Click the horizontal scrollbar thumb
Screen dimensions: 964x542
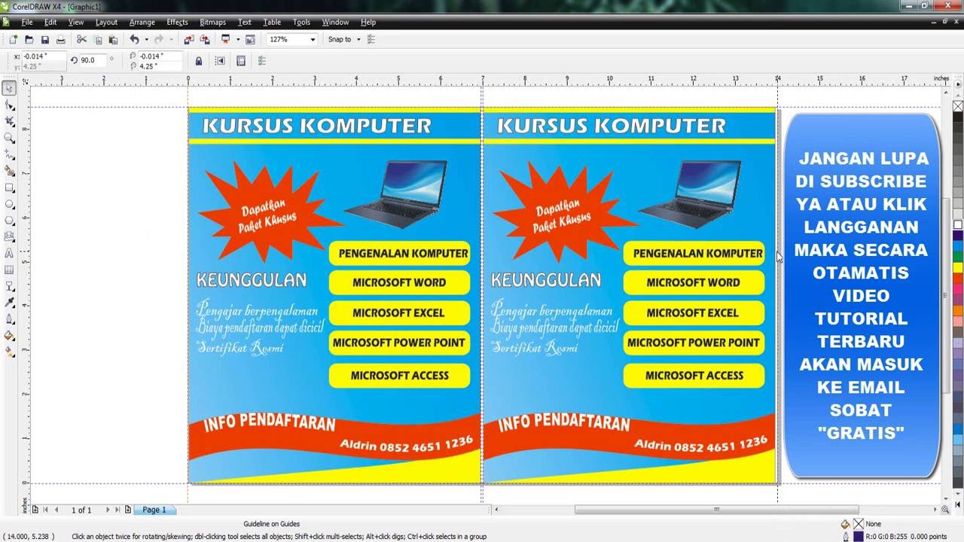(x=716, y=510)
